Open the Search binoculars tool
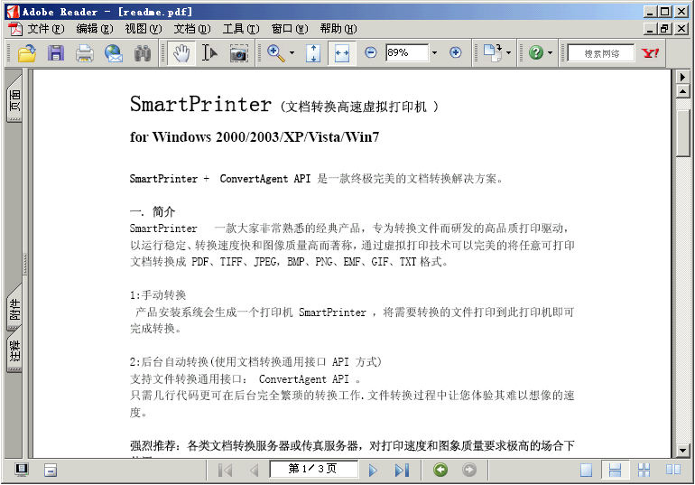The image size is (695, 485). click(143, 53)
